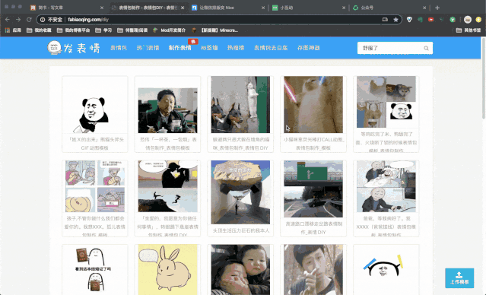Open the 热门表情 nav item
Screen dimensions: 486x295
coord(148,48)
